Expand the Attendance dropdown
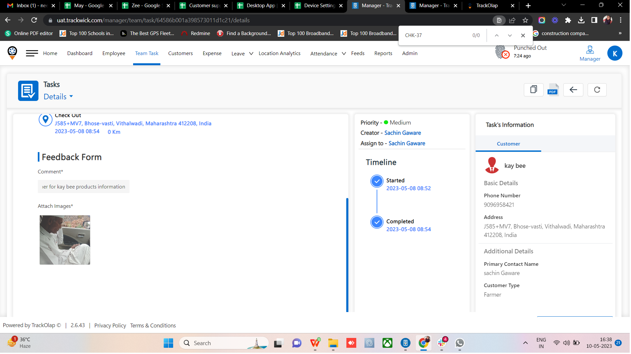 coord(327,53)
